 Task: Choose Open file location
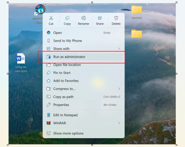tap(84, 65)
